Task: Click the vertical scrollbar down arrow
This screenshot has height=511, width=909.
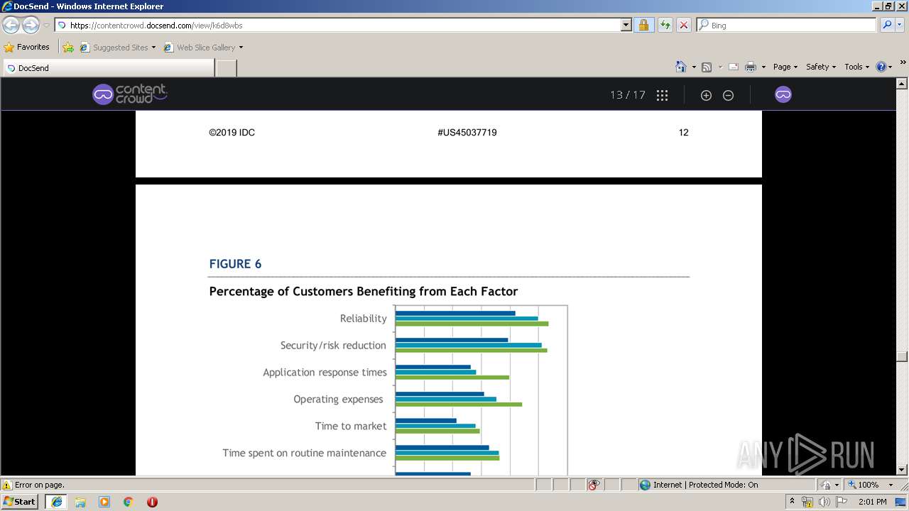Action: click(902, 469)
